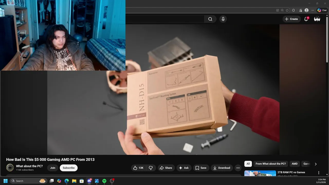Select From What about the PC? chip
Image resolution: width=329 pixels, height=185 pixels.
pos(271,164)
